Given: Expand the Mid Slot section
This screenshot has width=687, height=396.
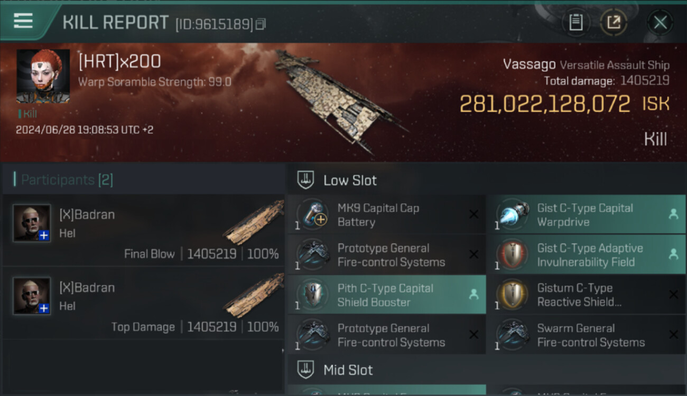Looking at the screenshot, I should point(348,370).
